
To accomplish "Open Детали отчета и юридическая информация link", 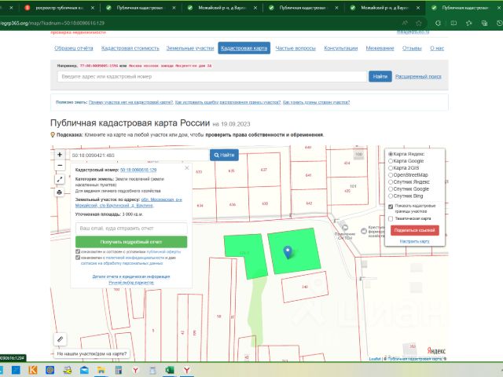I will [x=131, y=276].
